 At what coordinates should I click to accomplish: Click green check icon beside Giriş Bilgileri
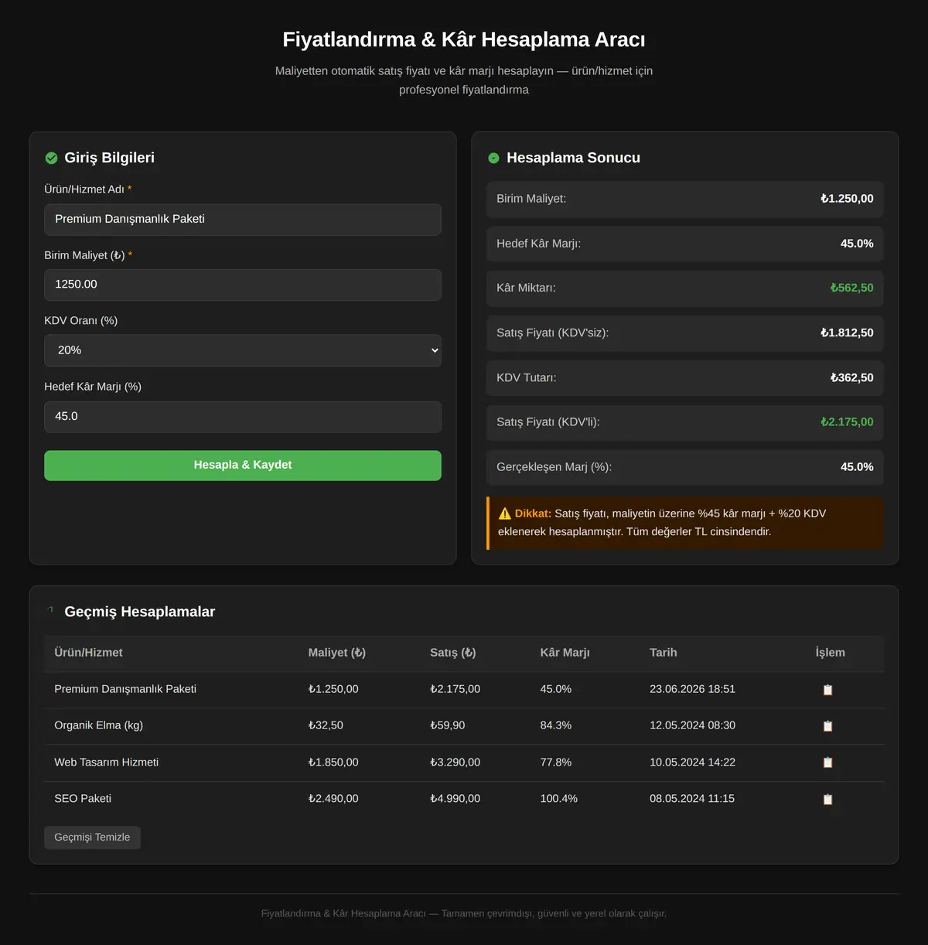[x=51, y=158]
